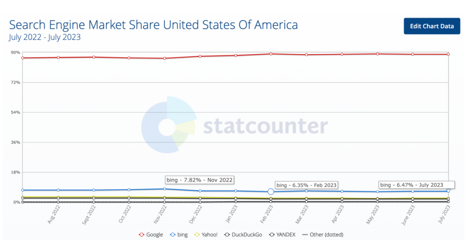Image resolution: width=471 pixels, height=240 pixels.
Task: Select the enlarged bing Feb 2023 data point
Action: 271,192
